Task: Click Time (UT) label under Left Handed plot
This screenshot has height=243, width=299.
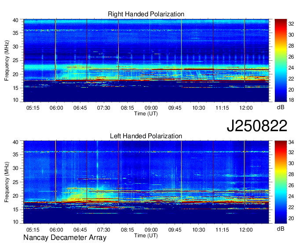Action: [146, 236]
